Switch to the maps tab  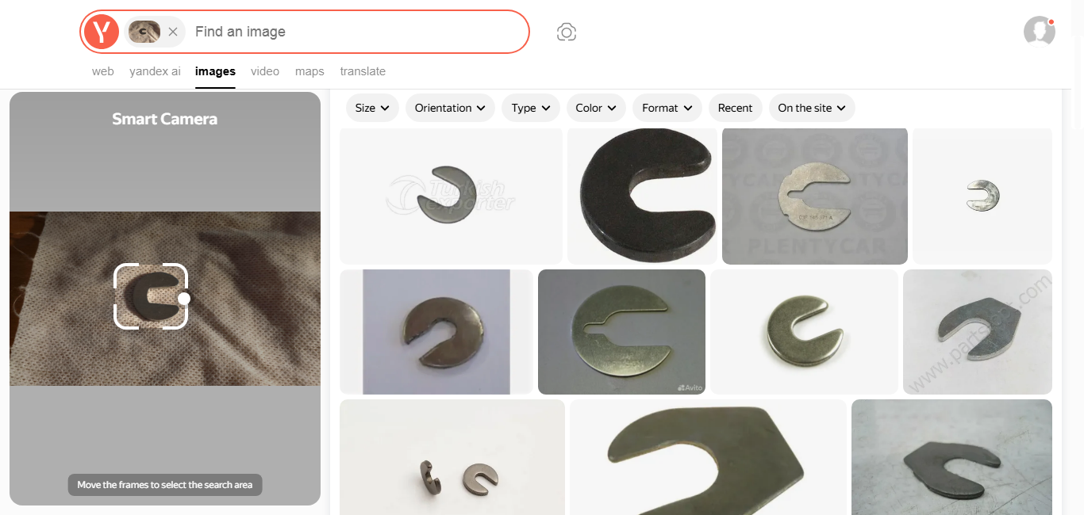click(x=309, y=71)
